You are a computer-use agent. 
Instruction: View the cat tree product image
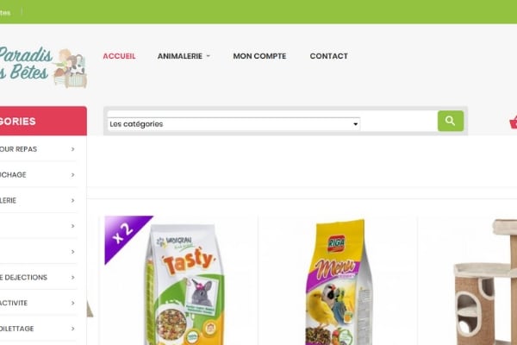tap(484, 282)
